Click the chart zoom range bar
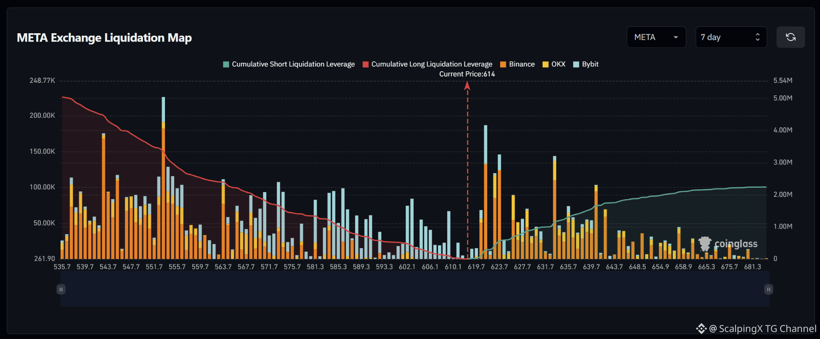820x339 pixels. pyautogui.click(x=415, y=289)
